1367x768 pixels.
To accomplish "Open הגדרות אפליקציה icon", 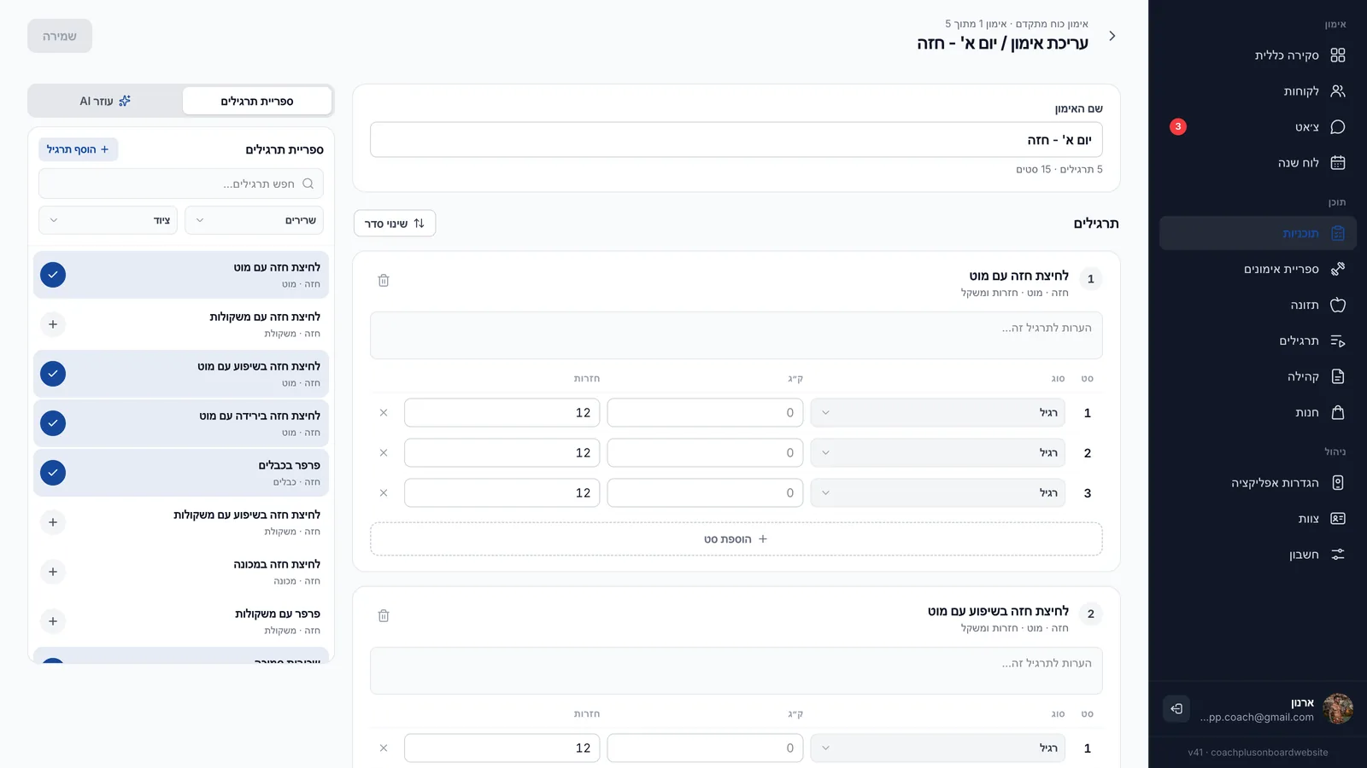I will (x=1338, y=483).
